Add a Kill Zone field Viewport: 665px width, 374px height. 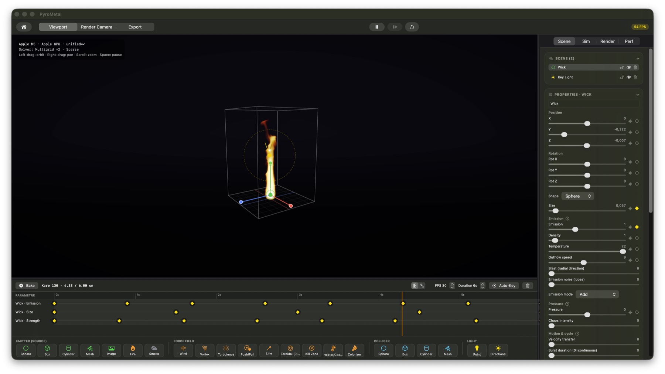coord(312,350)
